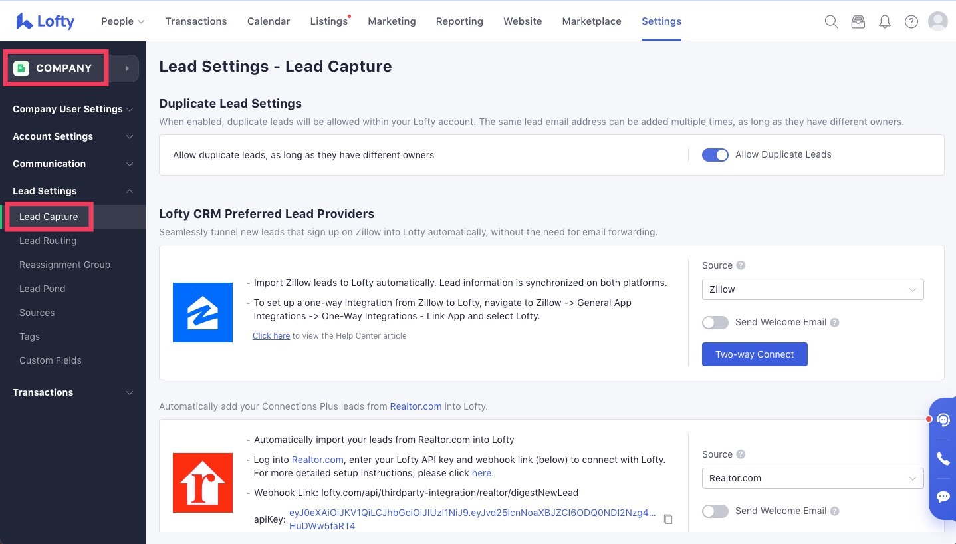
Task: Expand Company User Settings section
Action: click(x=72, y=109)
